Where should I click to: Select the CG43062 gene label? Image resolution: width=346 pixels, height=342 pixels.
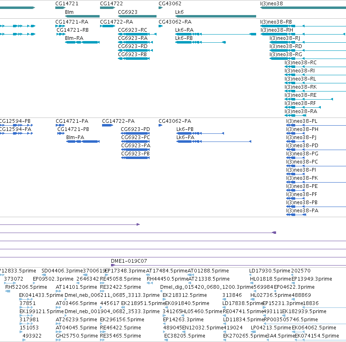coord(170,4)
